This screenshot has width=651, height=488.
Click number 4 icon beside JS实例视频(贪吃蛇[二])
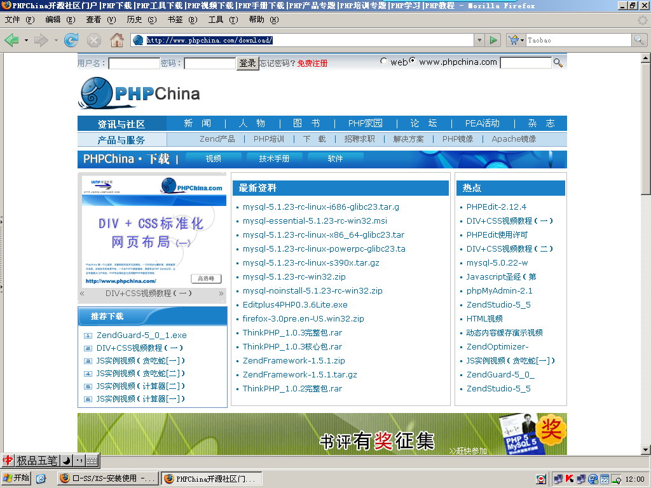88,374
